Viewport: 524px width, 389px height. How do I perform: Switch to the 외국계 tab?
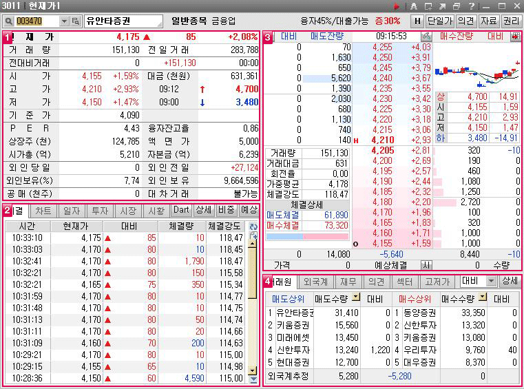(x=315, y=282)
